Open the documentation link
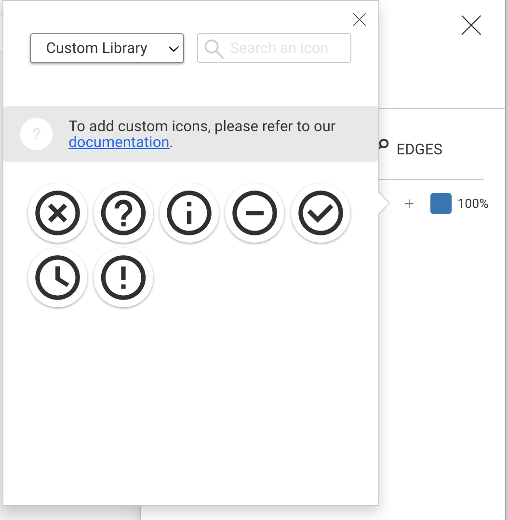The width and height of the screenshot is (508, 520). (119, 142)
